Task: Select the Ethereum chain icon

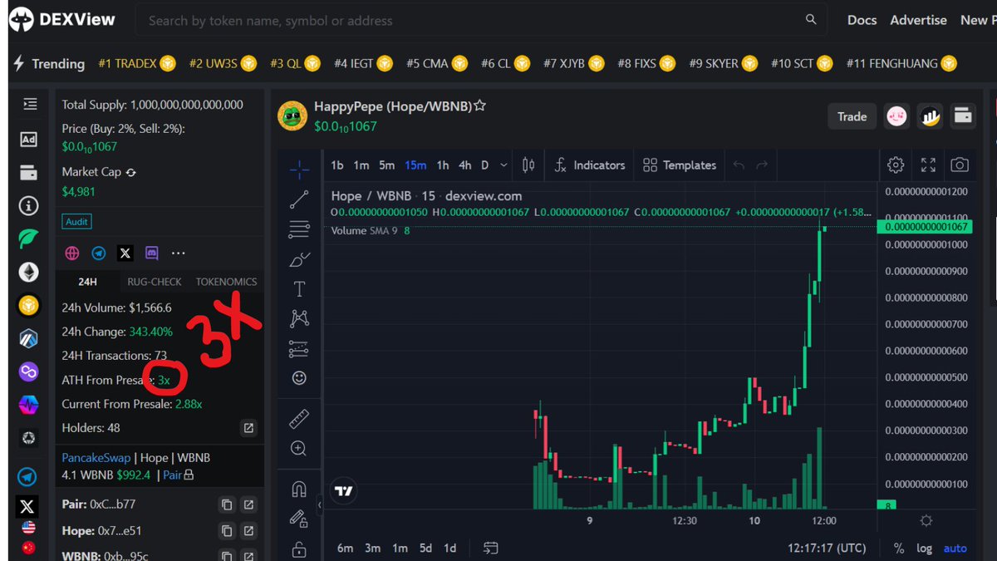Action: (x=29, y=273)
